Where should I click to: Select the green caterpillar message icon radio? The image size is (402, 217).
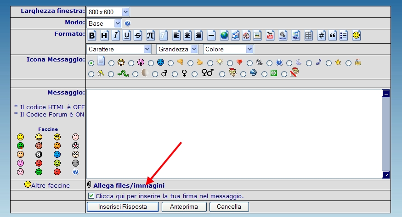tap(111, 74)
